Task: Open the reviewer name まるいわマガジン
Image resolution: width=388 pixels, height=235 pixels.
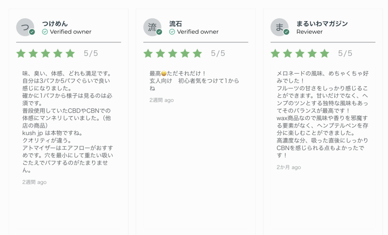Action: tap(322, 24)
